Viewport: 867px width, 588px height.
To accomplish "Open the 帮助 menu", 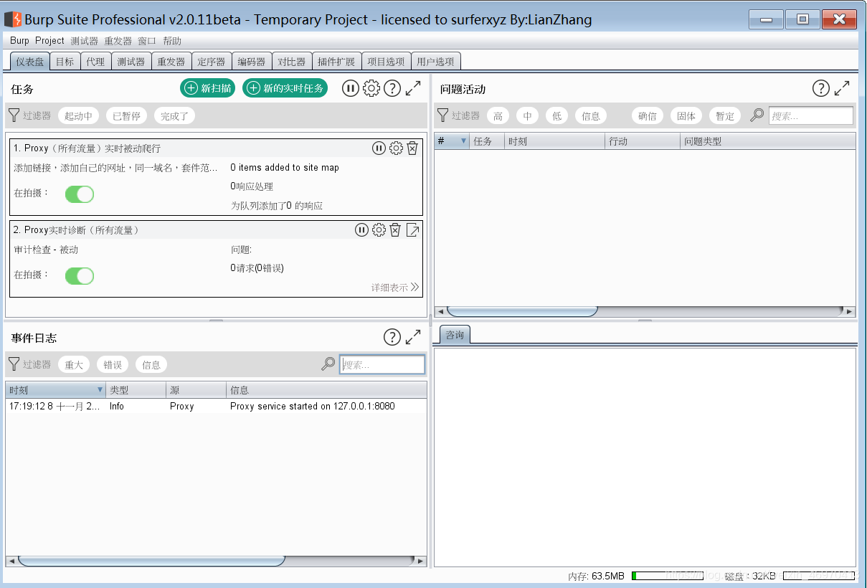I will 172,41.
